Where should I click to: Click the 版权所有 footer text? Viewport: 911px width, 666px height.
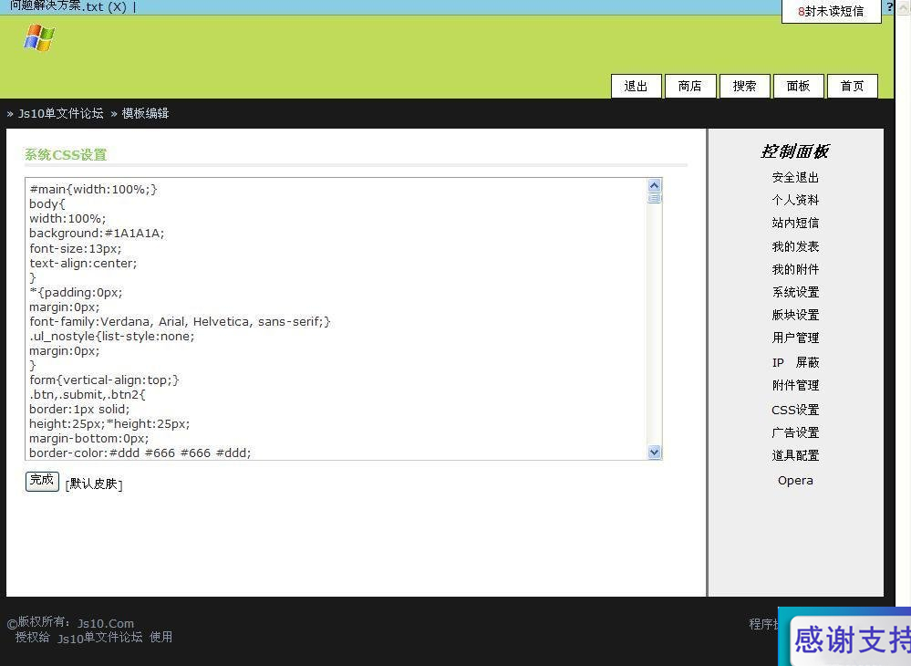click(x=44, y=622)
